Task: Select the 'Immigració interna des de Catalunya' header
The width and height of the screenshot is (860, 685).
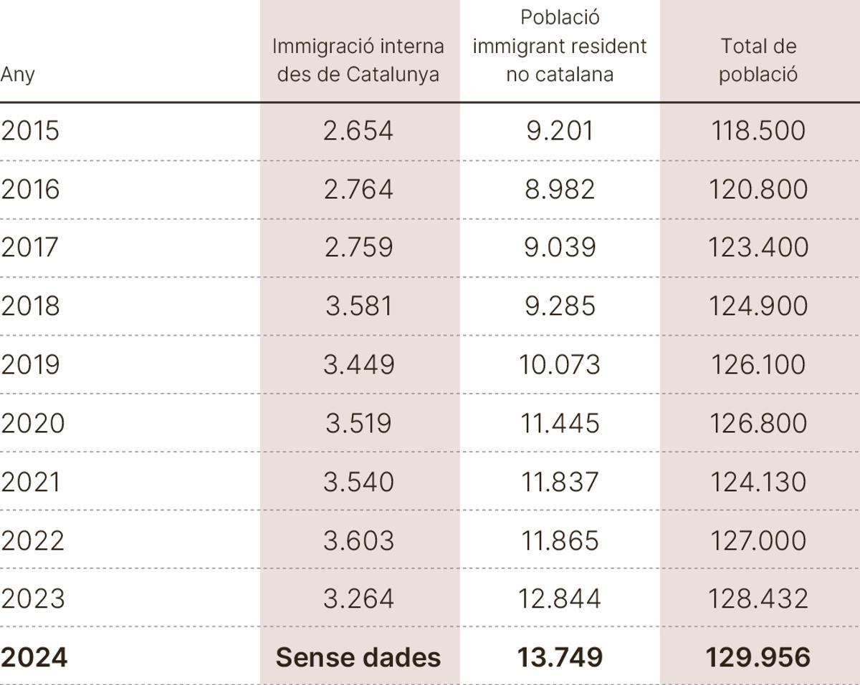Action: point(358,60)
